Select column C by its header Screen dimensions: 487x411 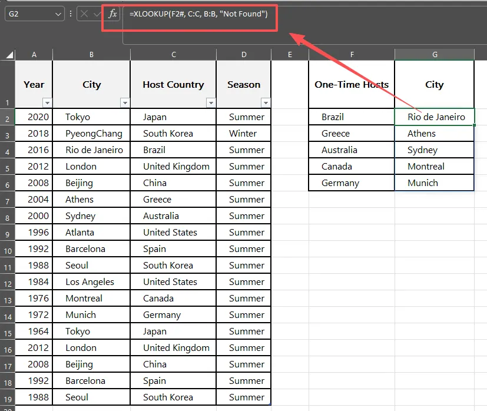[x=173, y=54]
